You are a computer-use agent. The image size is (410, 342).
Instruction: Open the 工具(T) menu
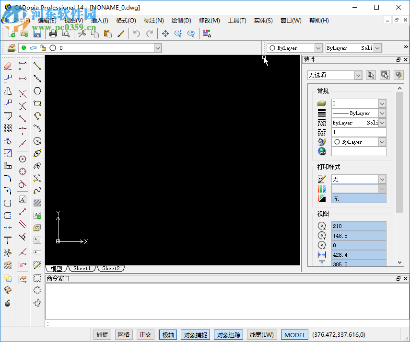(x=238, y=21)
